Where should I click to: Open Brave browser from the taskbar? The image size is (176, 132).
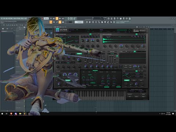click(x=11, y=114)
